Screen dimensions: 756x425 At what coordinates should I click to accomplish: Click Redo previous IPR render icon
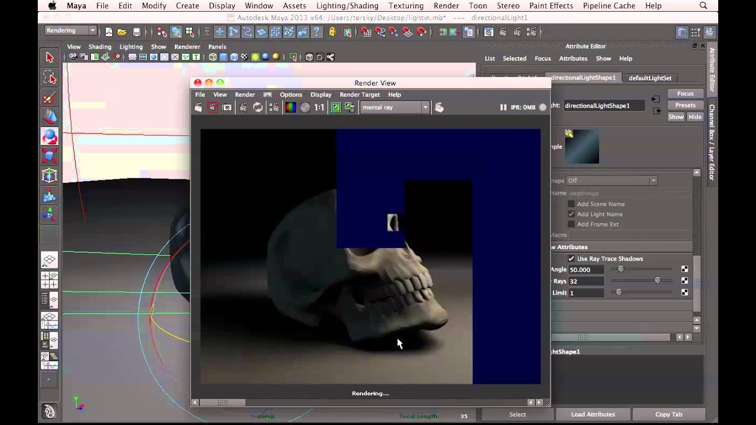(x=243, y=107)
